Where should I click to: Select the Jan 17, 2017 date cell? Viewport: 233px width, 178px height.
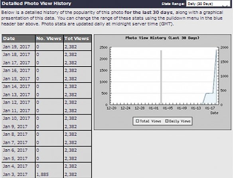(x=18, y=63)
